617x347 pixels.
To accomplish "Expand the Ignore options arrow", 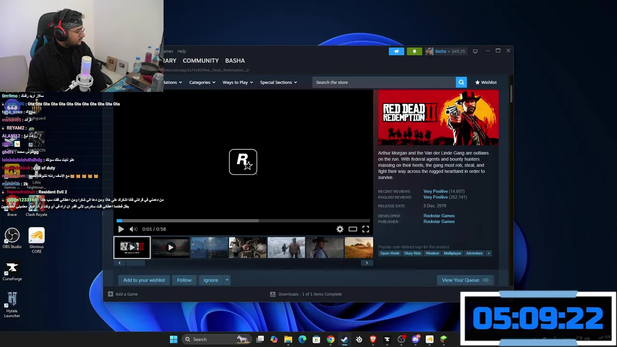I will [x=227, y=280].
